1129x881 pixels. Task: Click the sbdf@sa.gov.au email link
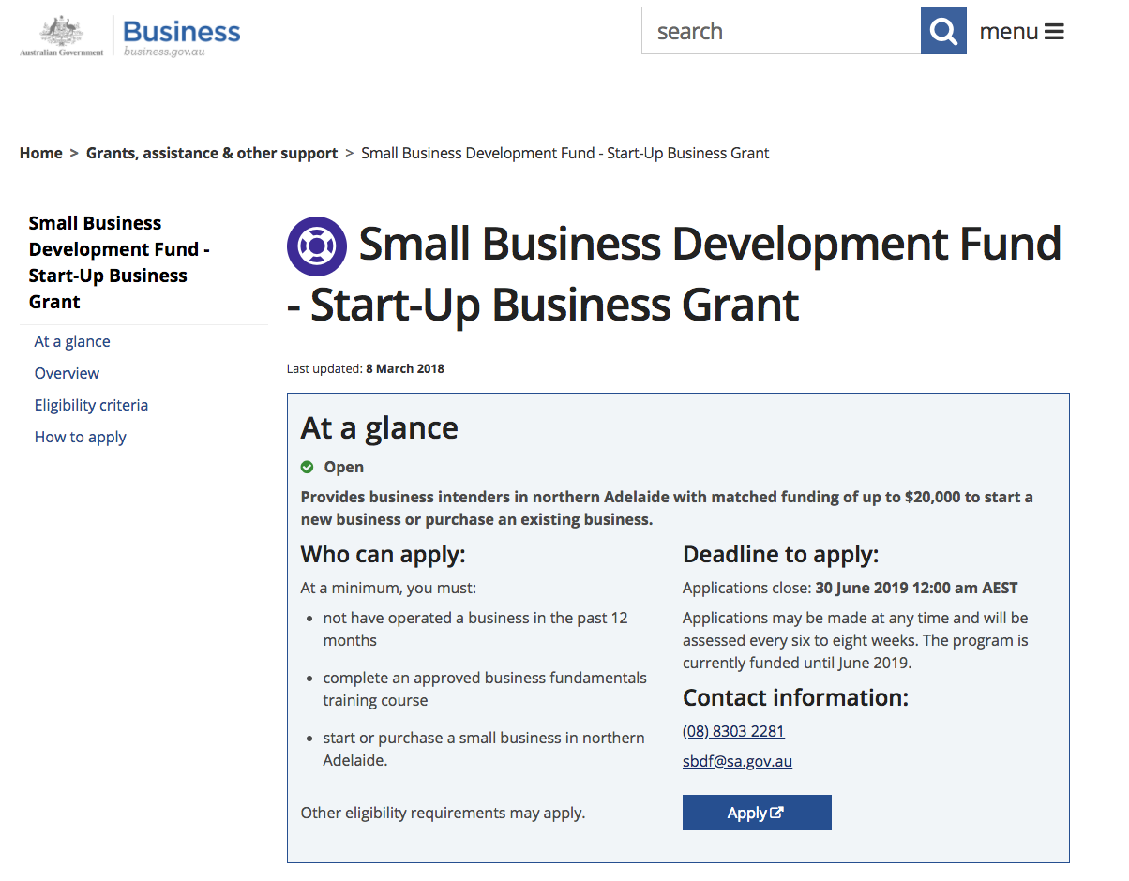tap(737, 761)
